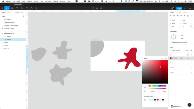Click the Align Bottom icon

tap(188, 16)
